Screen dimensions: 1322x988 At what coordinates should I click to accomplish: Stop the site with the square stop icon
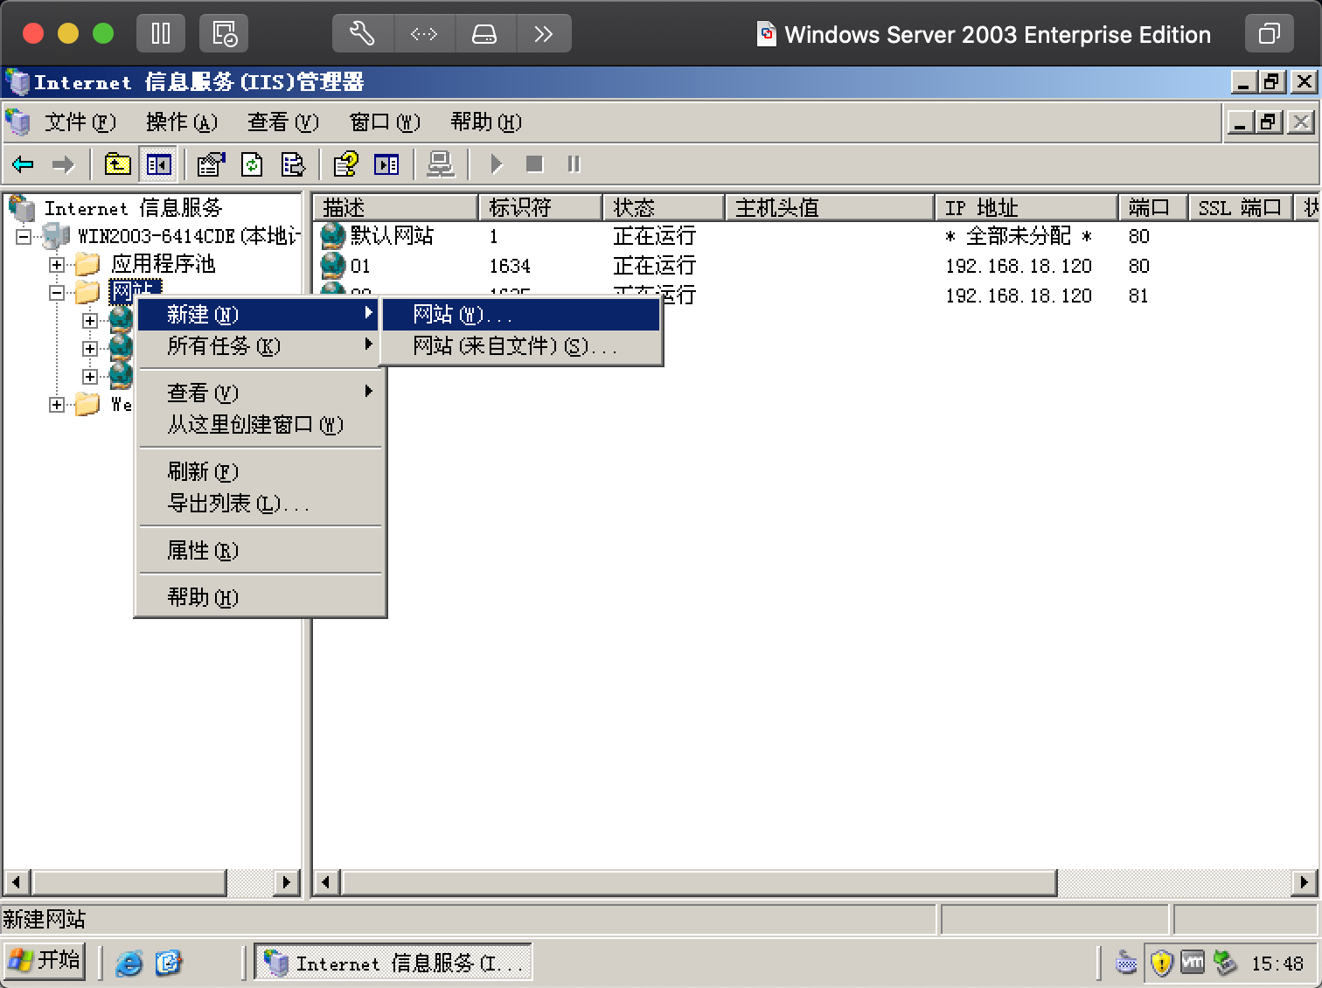tap(534, 164)
